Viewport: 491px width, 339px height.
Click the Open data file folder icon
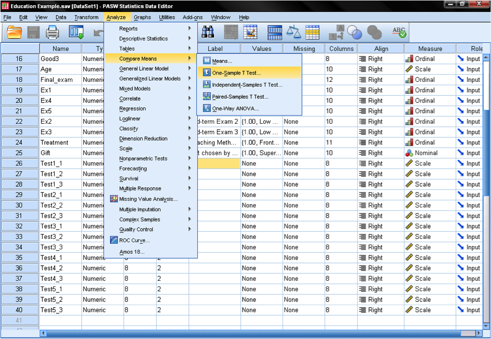pos(14,32)
